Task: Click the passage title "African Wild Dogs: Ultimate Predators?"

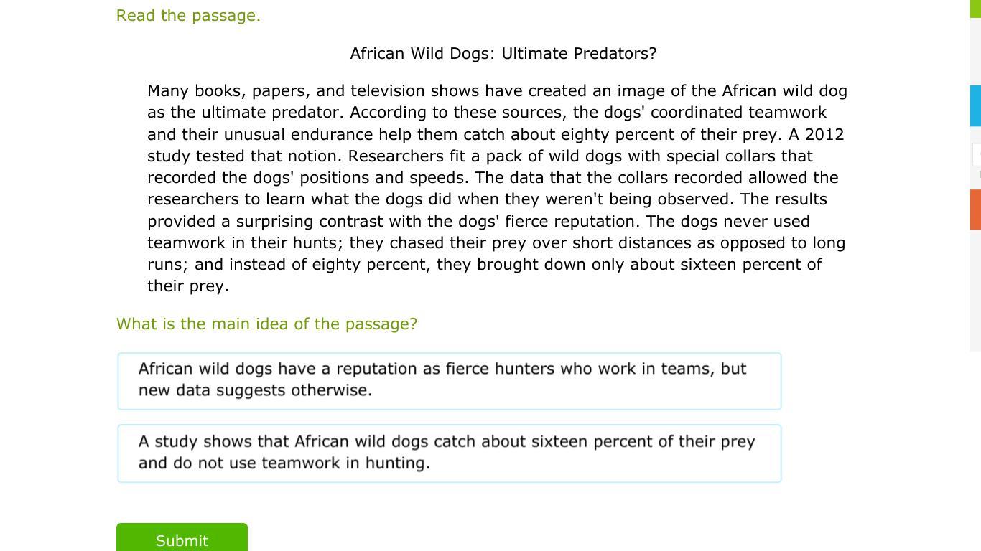Action: 503,54
